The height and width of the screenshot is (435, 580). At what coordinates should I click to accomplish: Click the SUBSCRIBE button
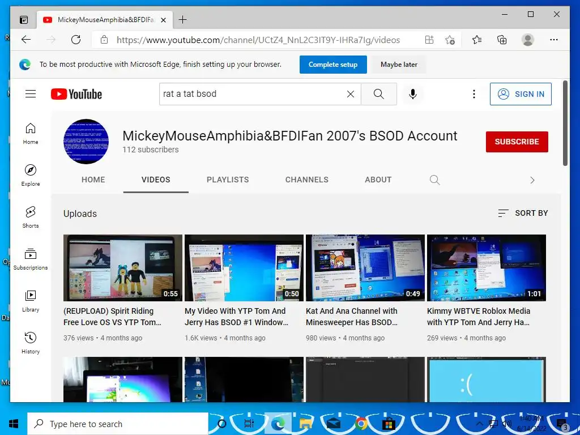point(517,142)
